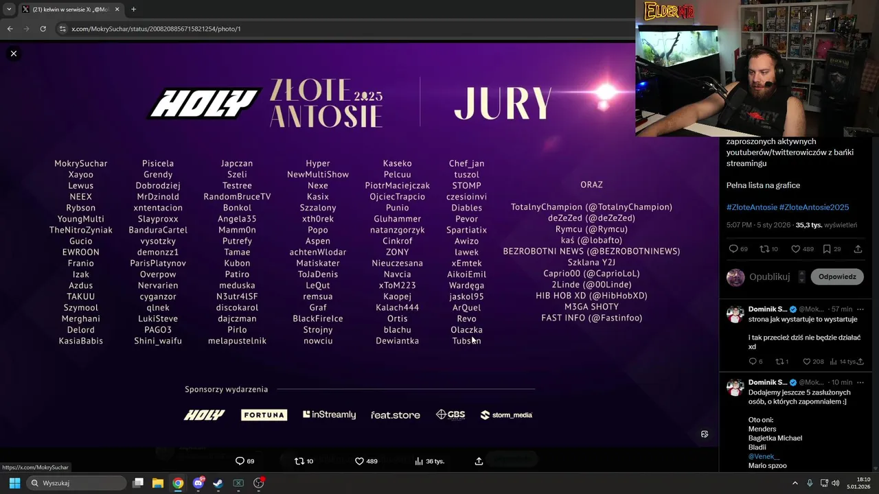Click avatar on the 10 min reply

pos(735,387)
